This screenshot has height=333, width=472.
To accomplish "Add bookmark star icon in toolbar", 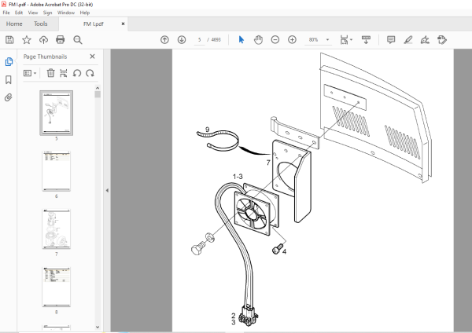I will [x=27, y=40].
